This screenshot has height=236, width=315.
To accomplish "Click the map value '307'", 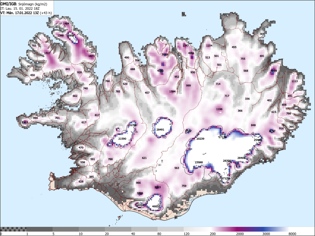I will [29, 66].
